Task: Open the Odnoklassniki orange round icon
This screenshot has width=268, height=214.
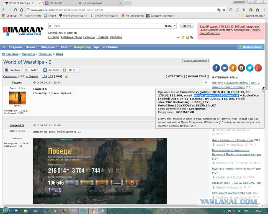Action: click(x=233, y=68)
